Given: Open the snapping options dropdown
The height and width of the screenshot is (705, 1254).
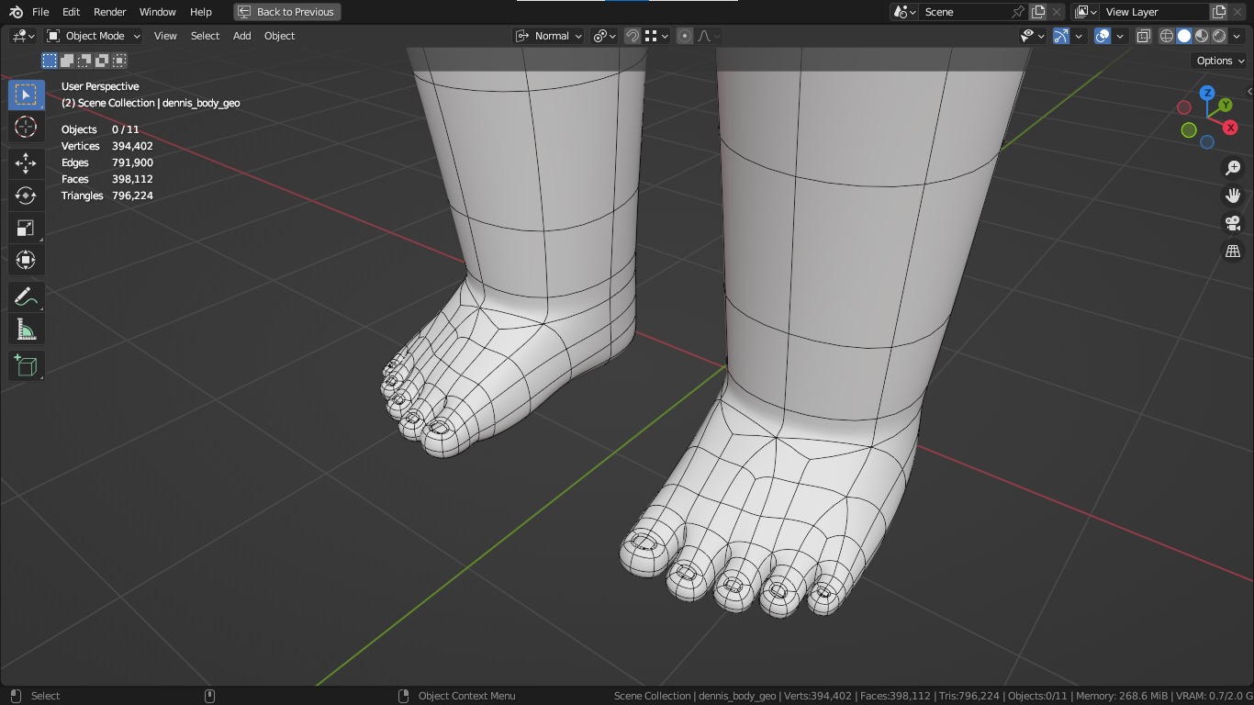Looking at the screenshot, I should 656,36.
